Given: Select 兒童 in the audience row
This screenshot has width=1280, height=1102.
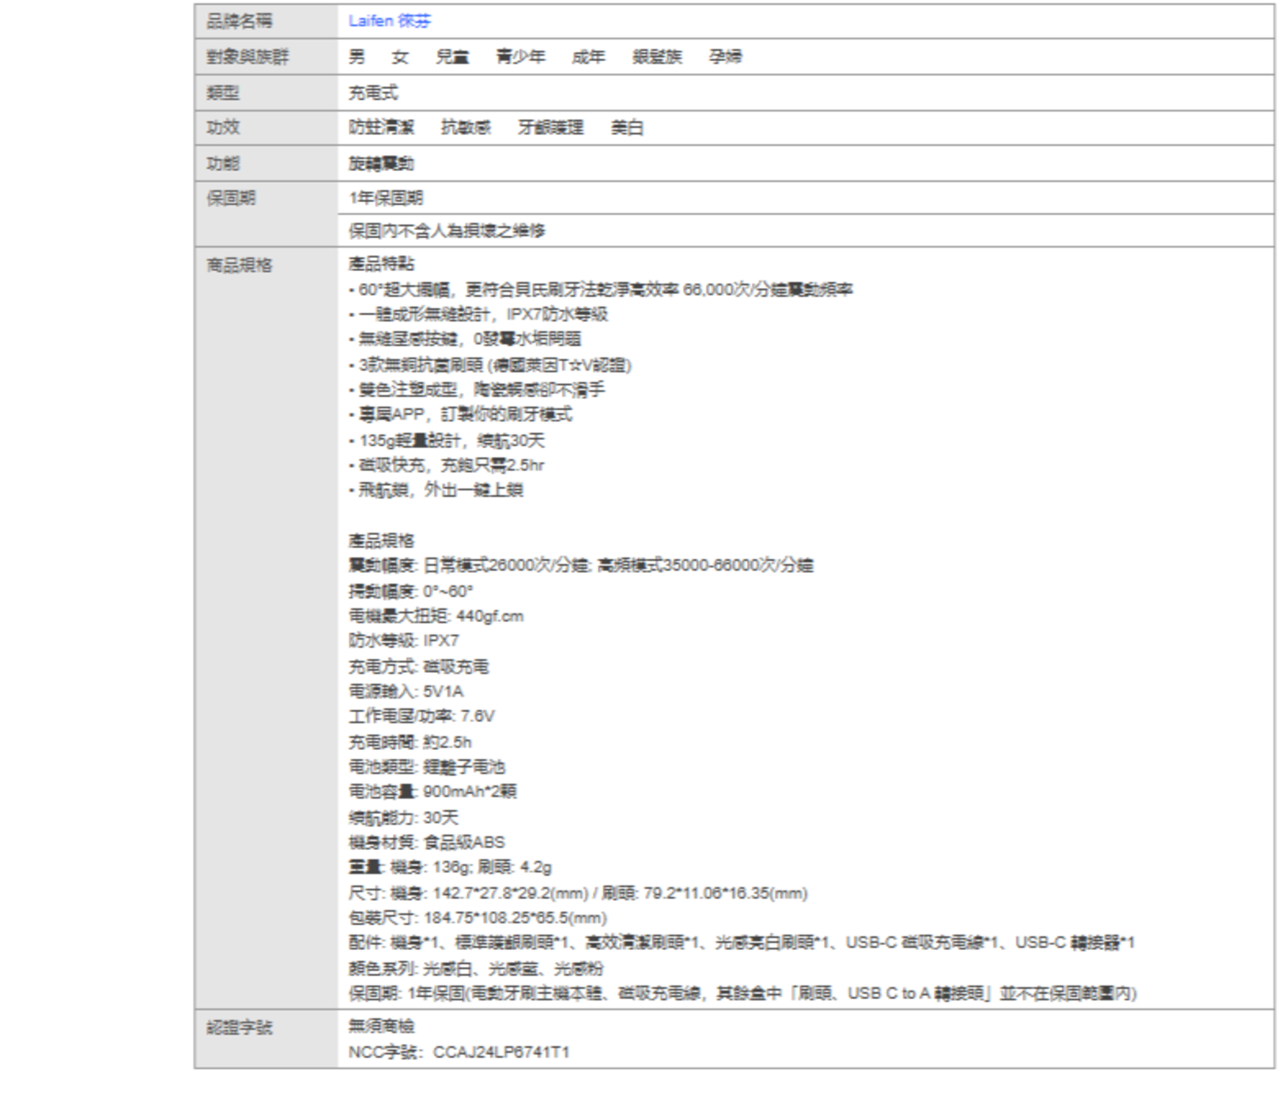Looking at the screenshot, I should tap(452, 57).
